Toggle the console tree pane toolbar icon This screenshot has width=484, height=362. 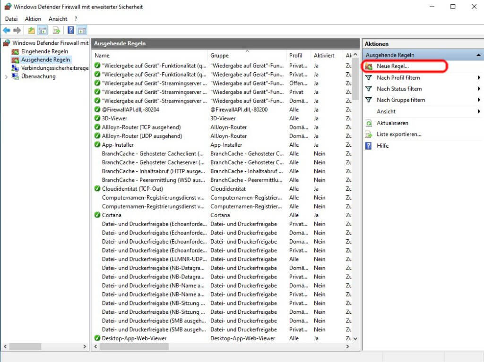point(42,30)
